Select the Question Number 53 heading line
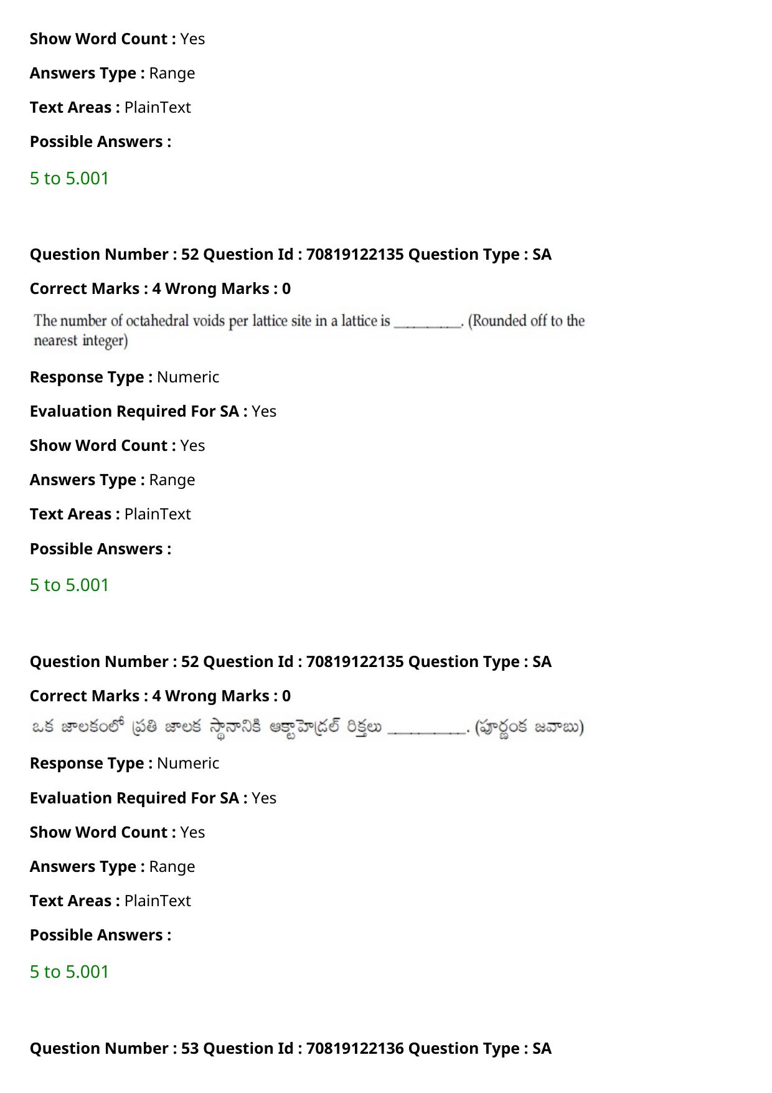This screenshot has width=772, height=1093. 291,1048
